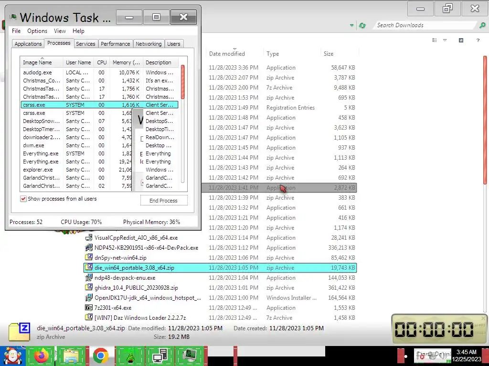The width and height of the screenshot is (489, 366).
Task: Sort processes by CPU column
Action: [102, 62]
